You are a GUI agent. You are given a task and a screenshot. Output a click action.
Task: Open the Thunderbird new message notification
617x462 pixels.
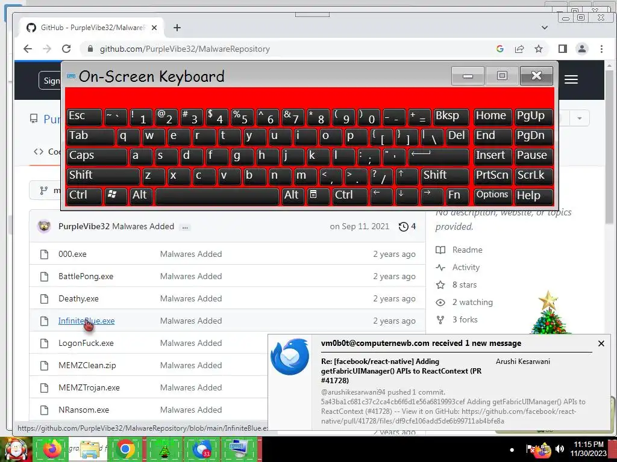(x=439, y=382)
